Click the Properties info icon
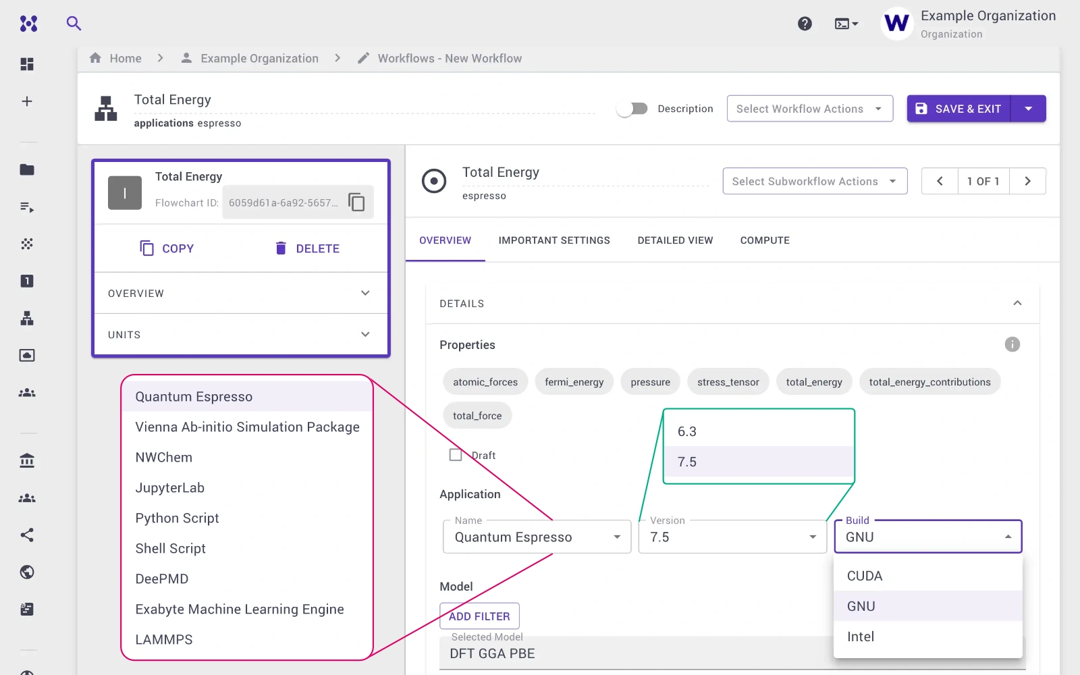The width and height of the screenshot is (1080, 675). click(1012, 344)
